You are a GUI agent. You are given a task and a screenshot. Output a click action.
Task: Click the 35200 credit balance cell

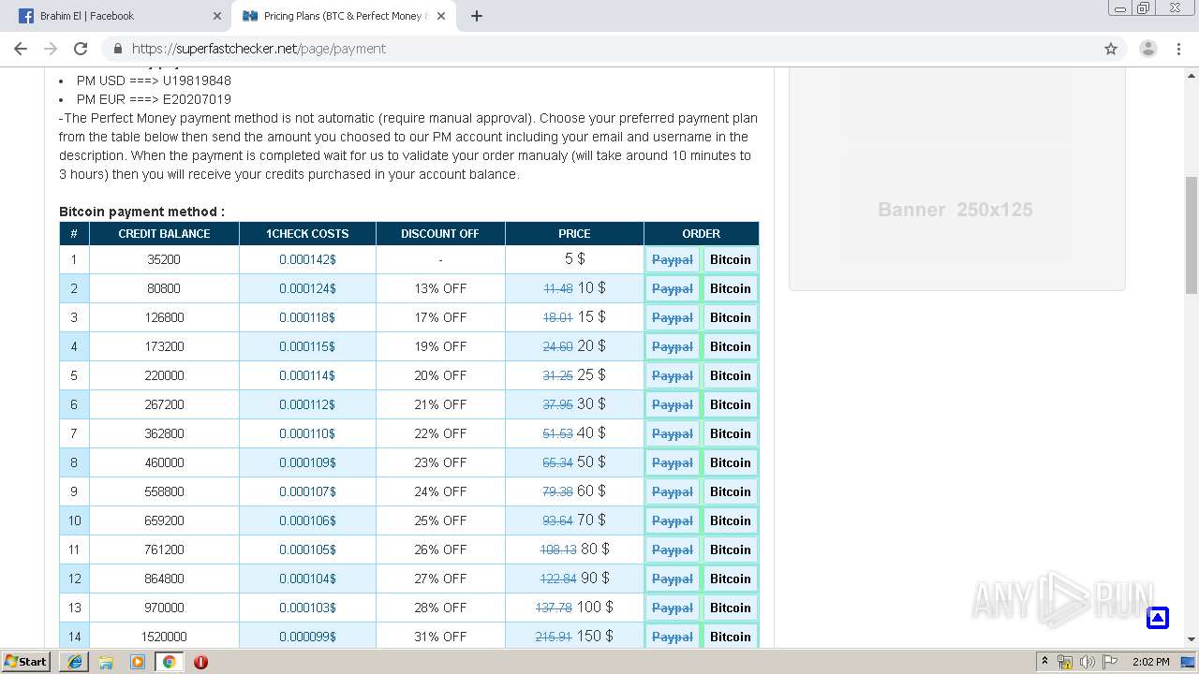click(x=164, y=259)
